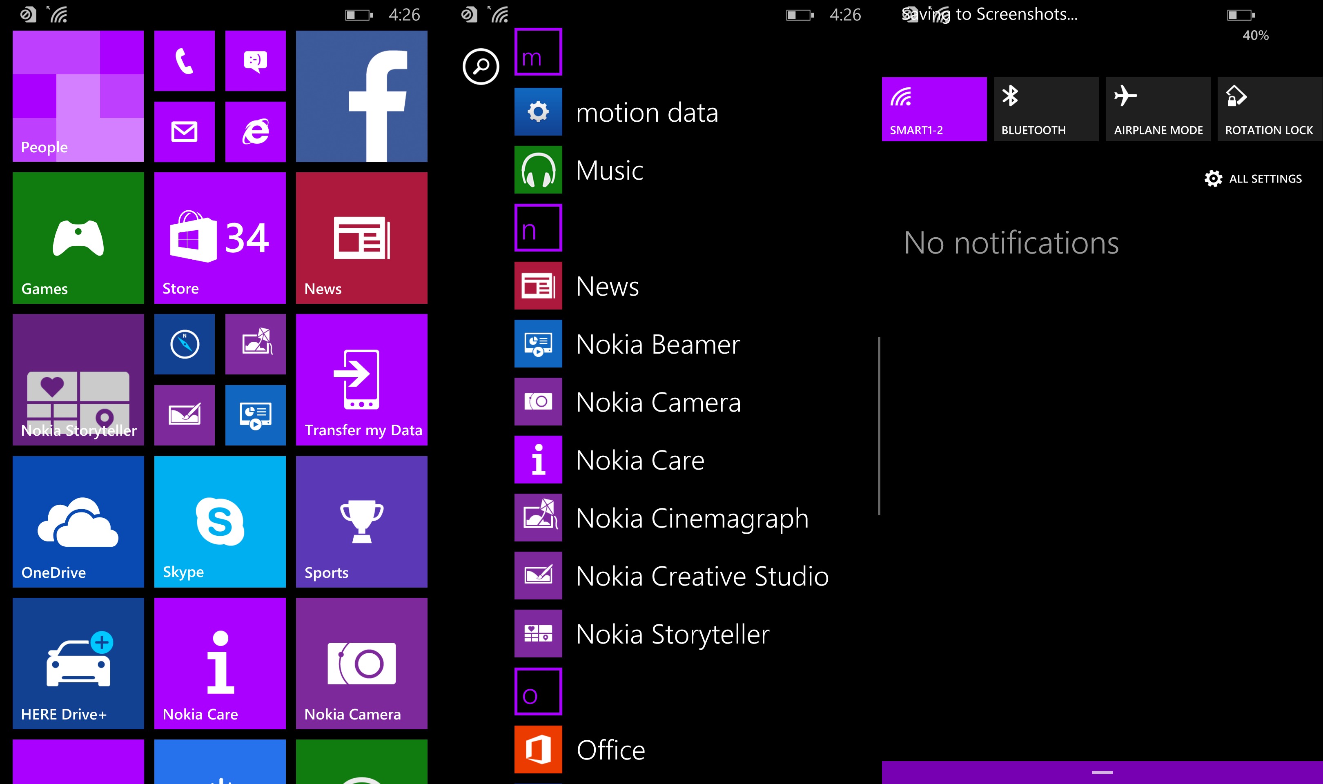Open Nokia Beamer small tile on Start
The image size is (1323, 784).
(255, 415)
